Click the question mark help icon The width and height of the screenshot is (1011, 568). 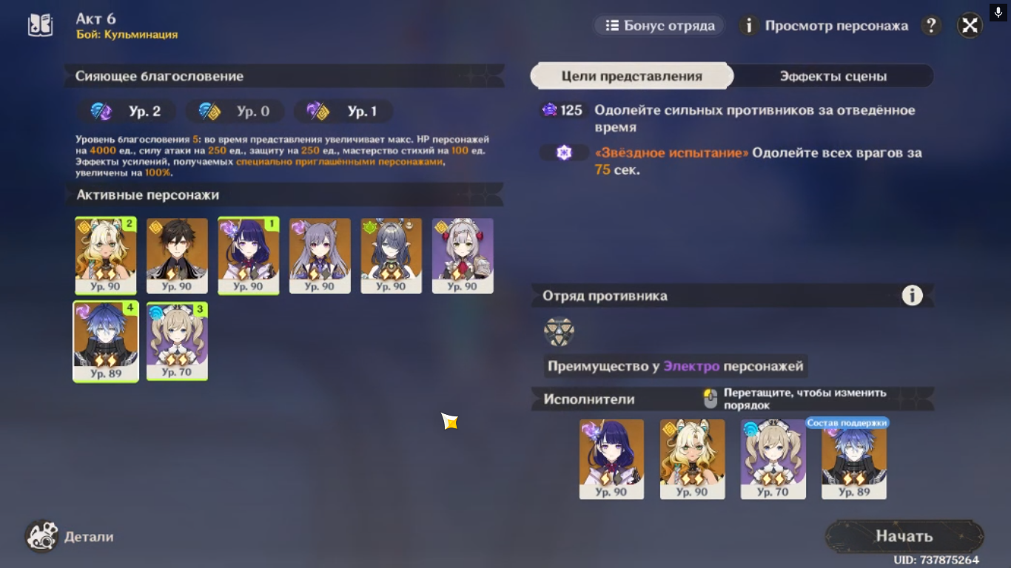[931, 26]
